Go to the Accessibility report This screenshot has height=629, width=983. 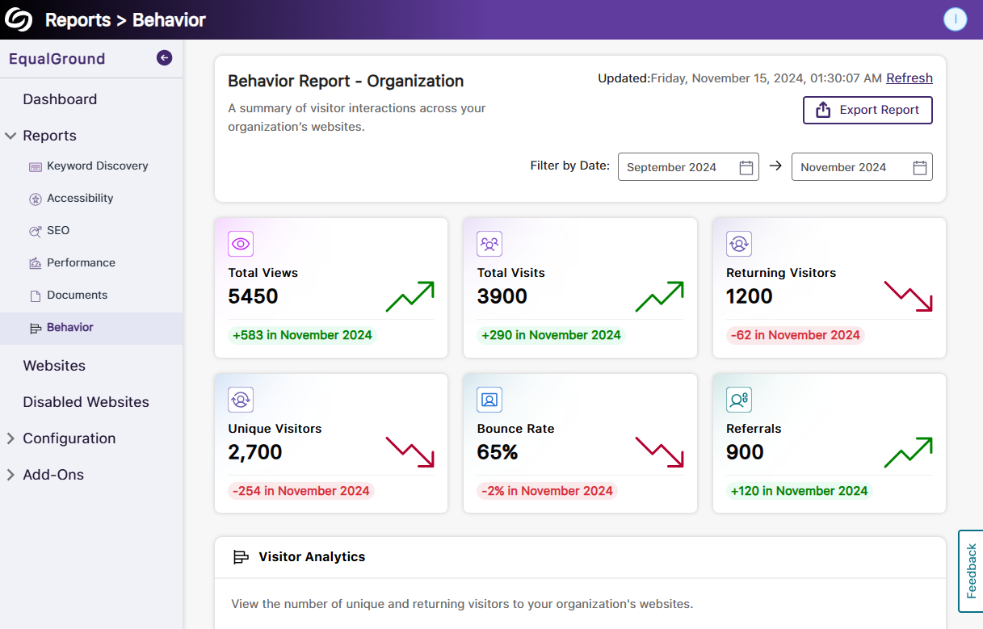click(80, 198)
